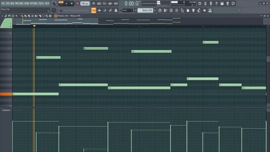The image size is (270, 152).
Task: Toggle typing keyboard to piano (orange)
Action: point(94,11)
